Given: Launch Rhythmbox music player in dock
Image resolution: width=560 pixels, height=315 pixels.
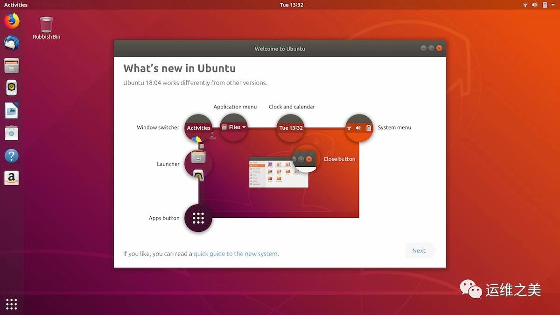Looking at the screenshot, I should tap(12, 88).
